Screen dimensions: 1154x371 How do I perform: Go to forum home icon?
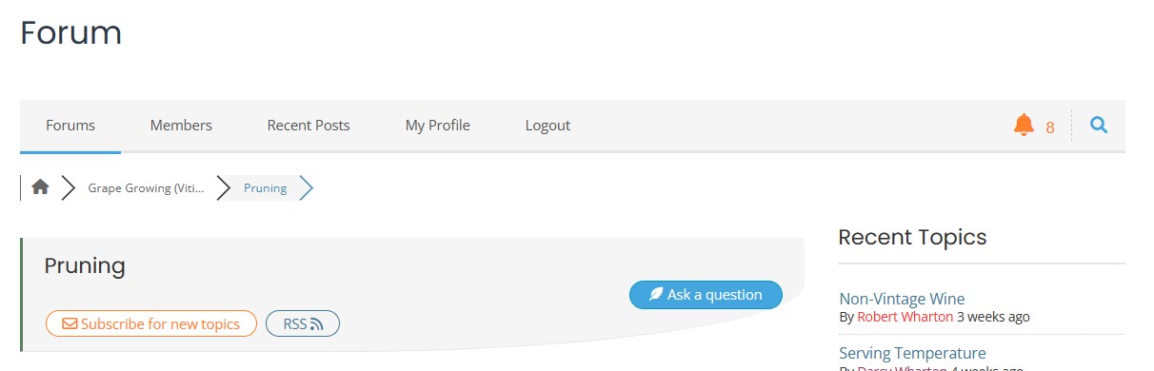coord(40,187)
